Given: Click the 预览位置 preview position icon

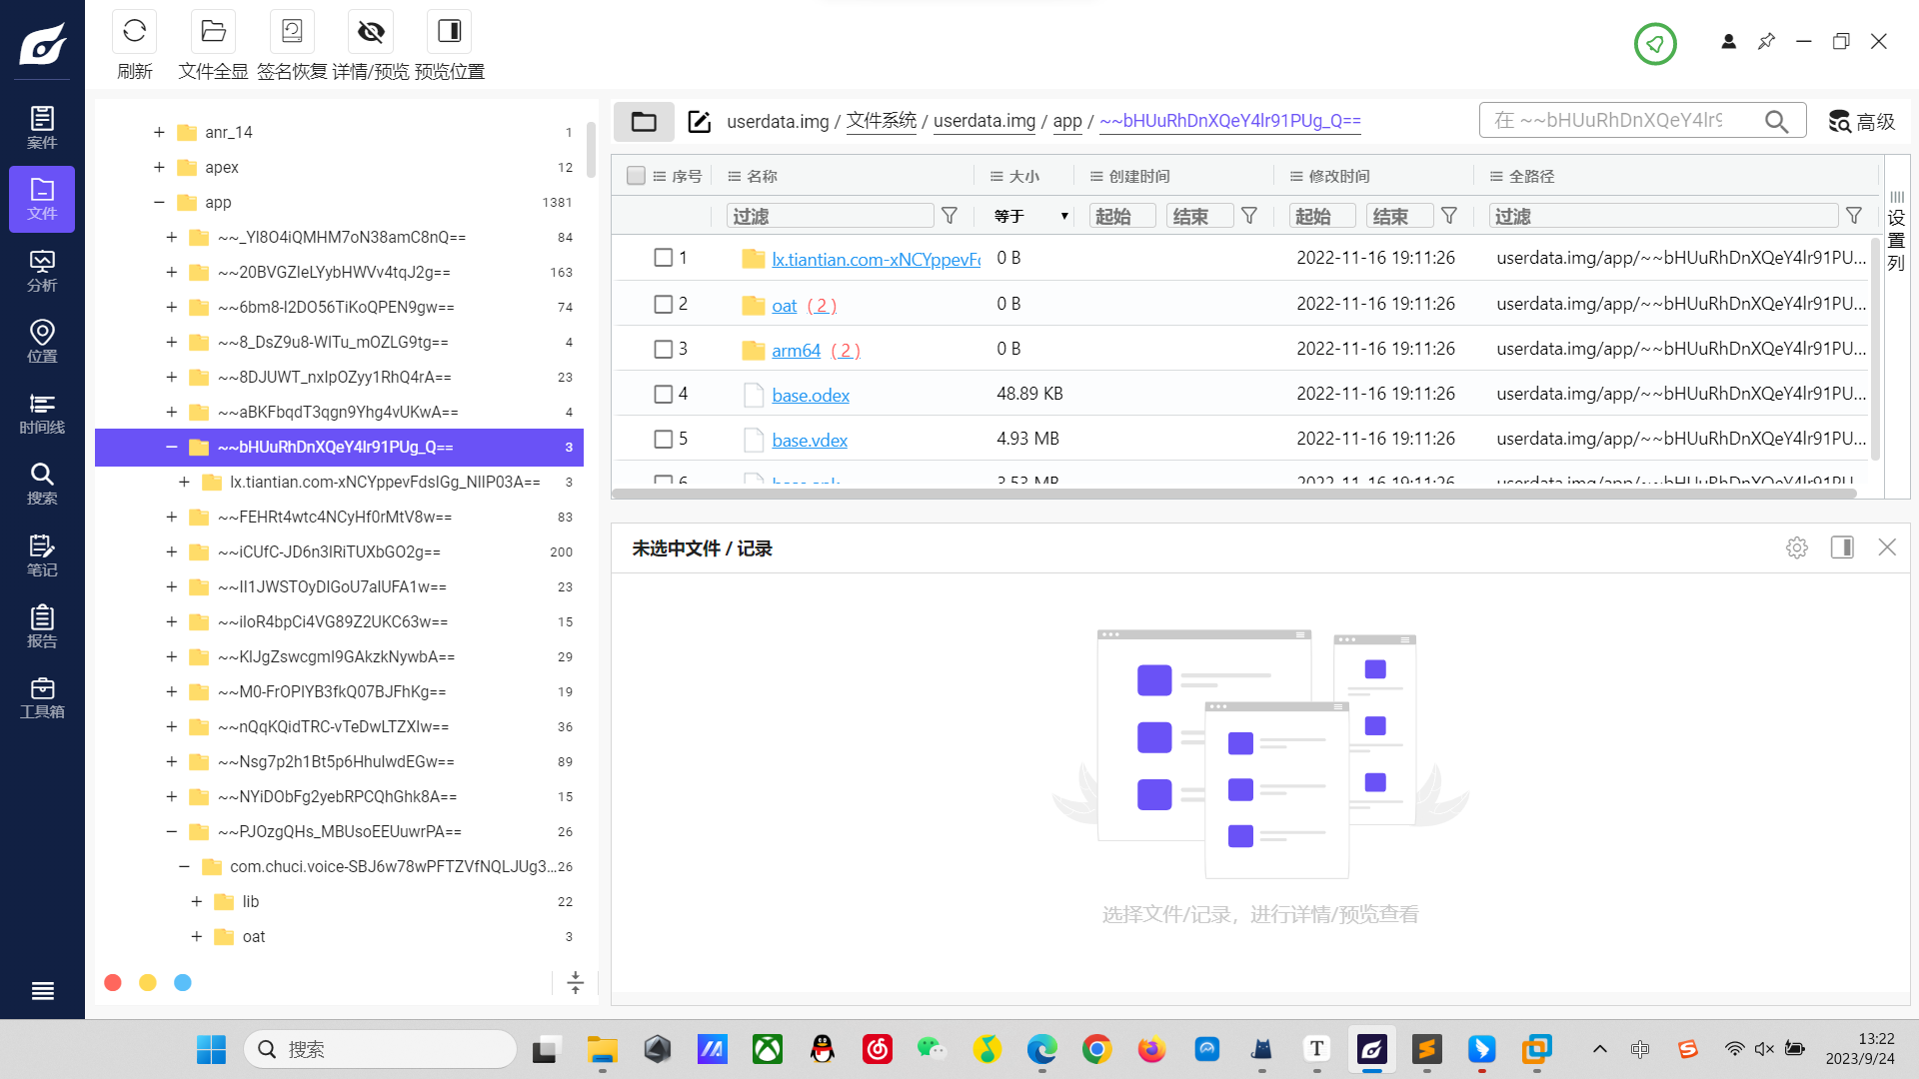Looking at the screenshot, I should tap(449, 32).
